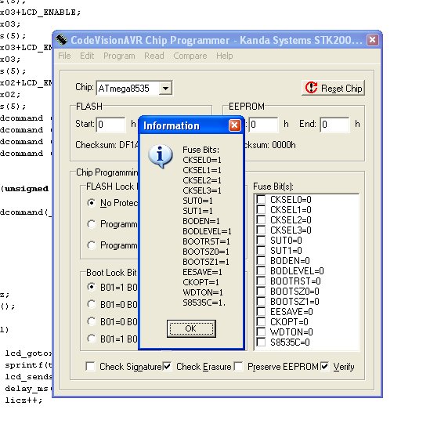Tick the SUT1=0 fuse bit checkbox
The image size is (430, 424).
pos(261,250)
